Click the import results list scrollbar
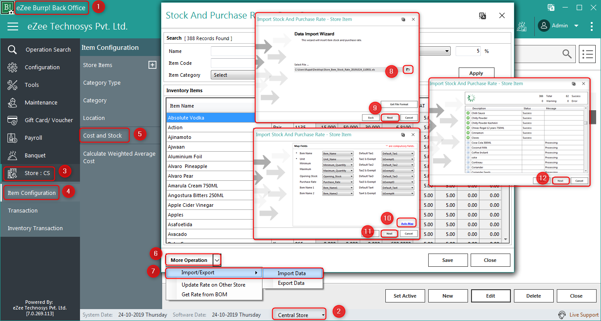The width and height of the screenshot is (601, 321). tap(586, 139)
